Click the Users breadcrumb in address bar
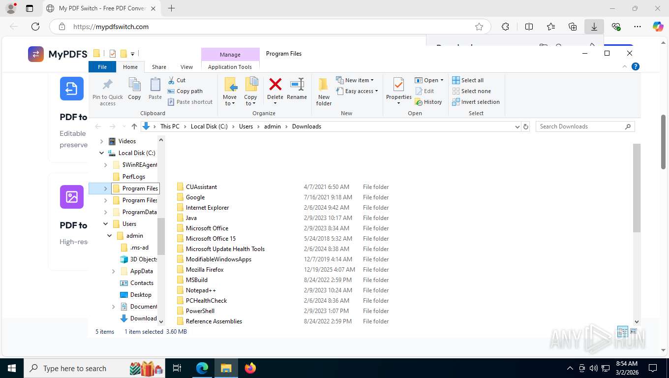Image resolution: width=669 pixels, height=378 pixels. click(x=246, y=126)
